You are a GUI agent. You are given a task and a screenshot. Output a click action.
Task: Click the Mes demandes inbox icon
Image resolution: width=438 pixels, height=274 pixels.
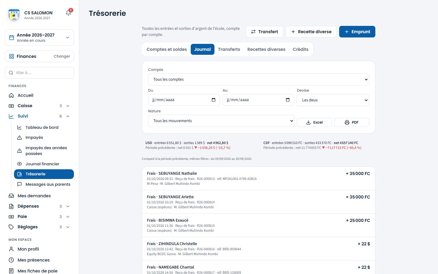pyautogui.click(x=11, y=196)
